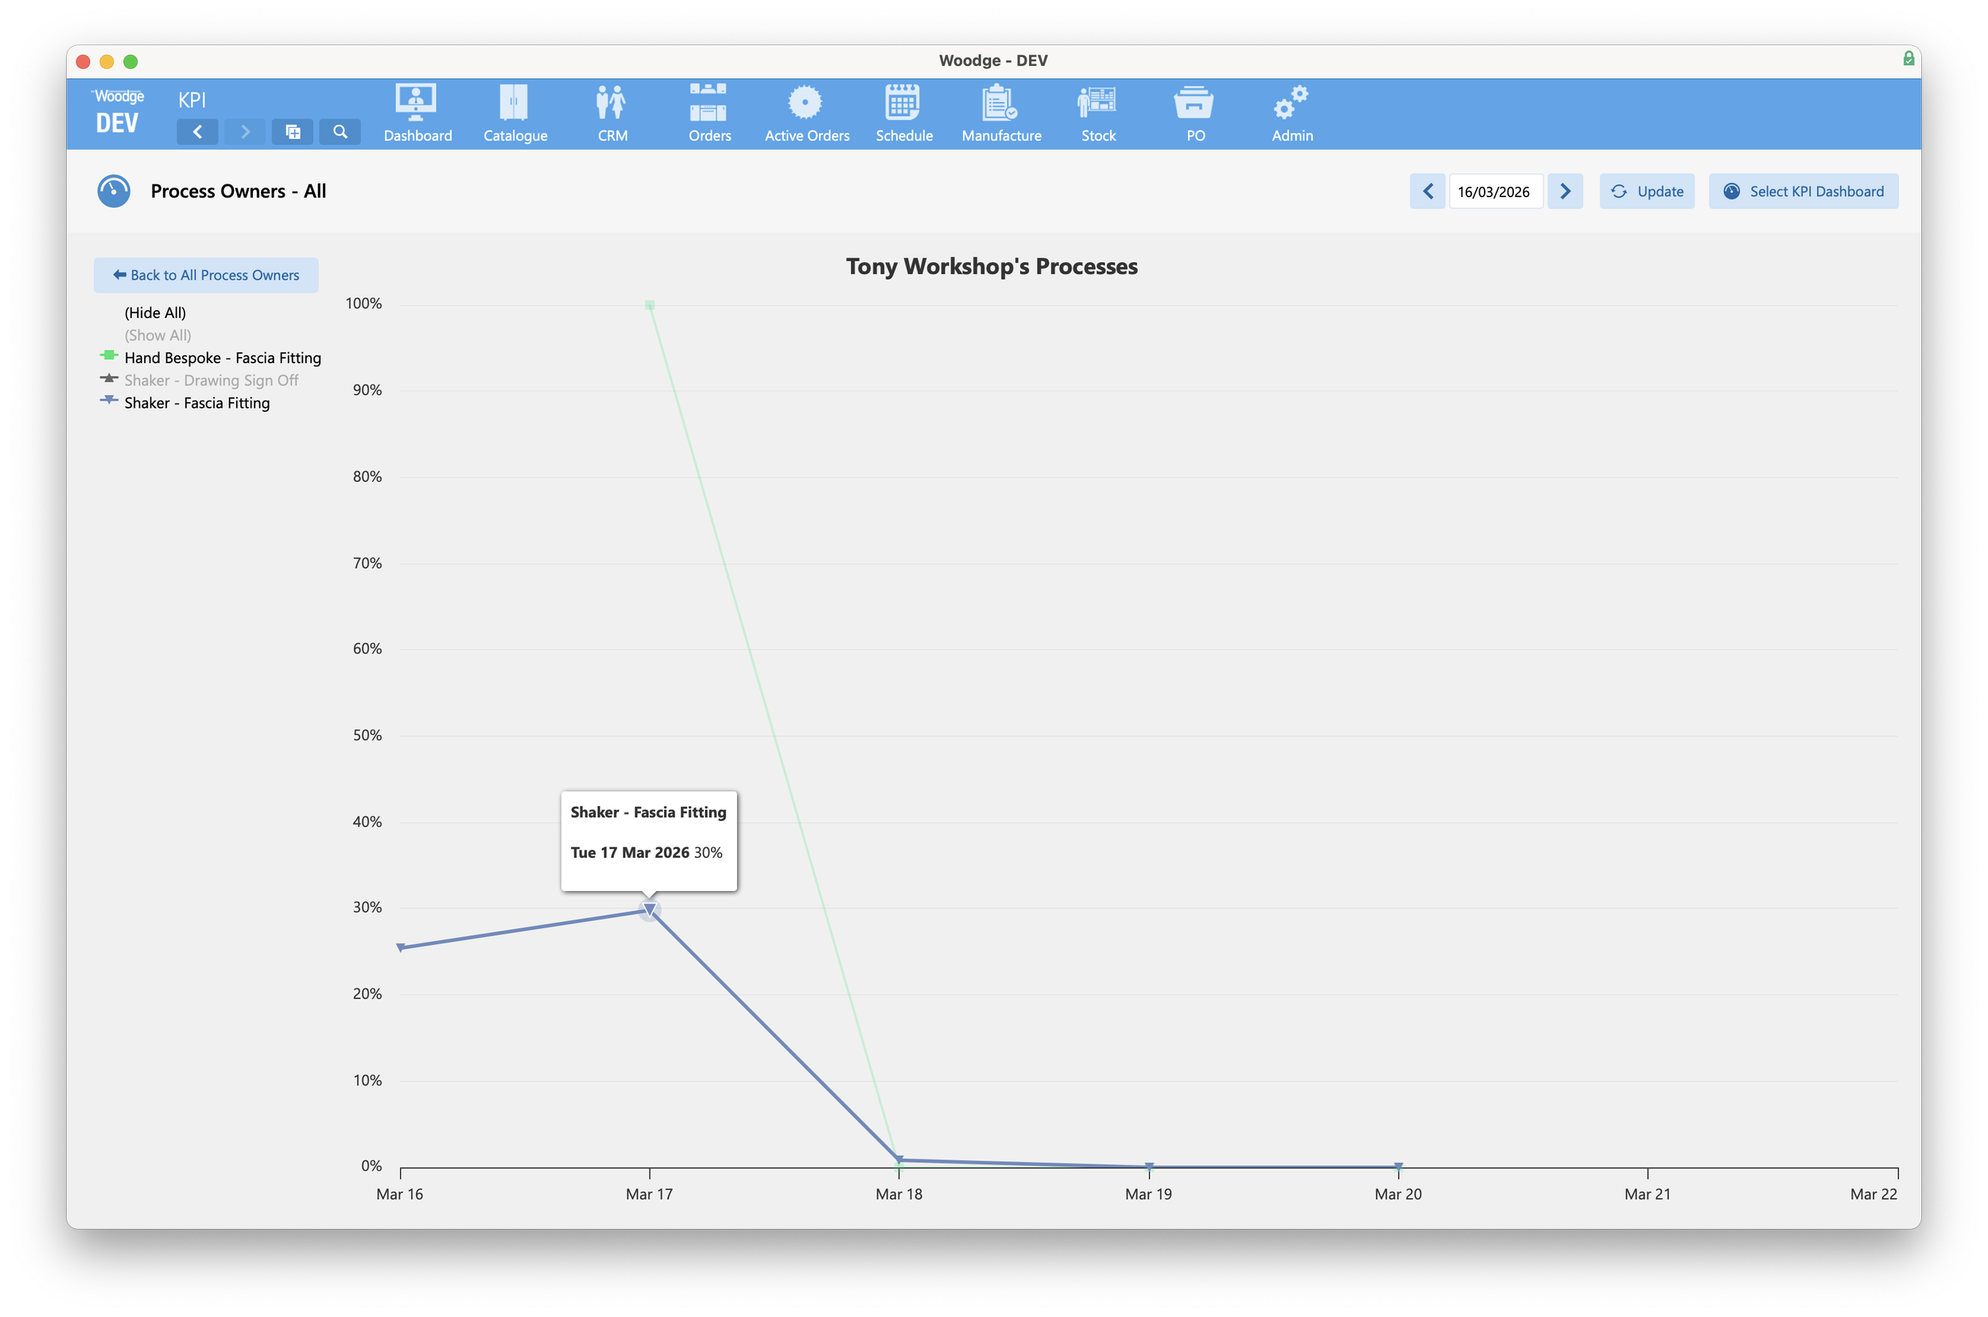Viewport: 1988px width, 1317px height.
Task: Show the Shaker - Drawing Sign Off series
Action: point(211,381)
